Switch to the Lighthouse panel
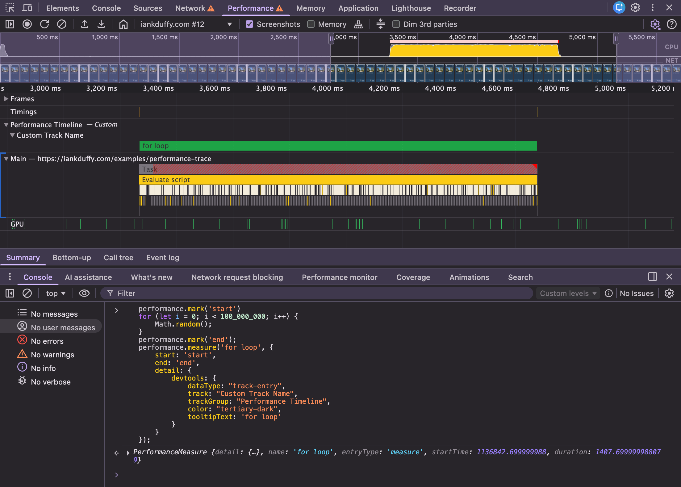 coord(411,8)
